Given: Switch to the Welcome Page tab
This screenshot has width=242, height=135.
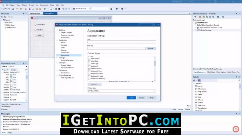Looking at the screenshot, I should [x=35, y=13].
